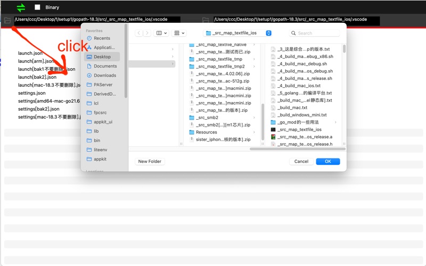Open the grid grouping options dropdown
The width and height of the screenshot is (426, 266).
(x=179, y=33)
